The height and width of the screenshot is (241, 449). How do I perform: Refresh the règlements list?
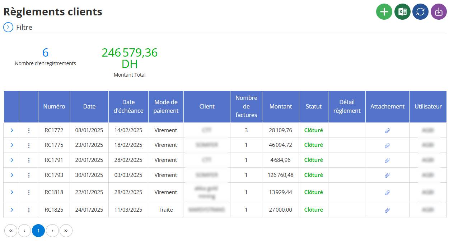(x=420, y=12)
